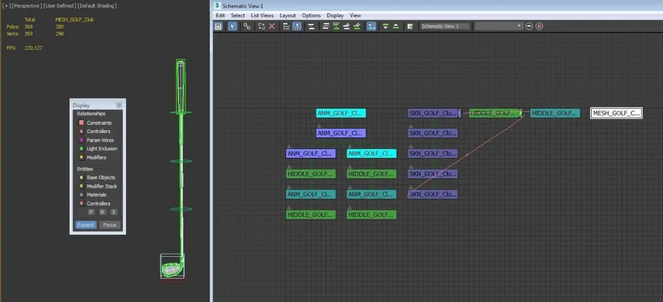Open the Options menu
Image resolution: width=663 pixels, height=302 pixels.
tap(311, 15)
